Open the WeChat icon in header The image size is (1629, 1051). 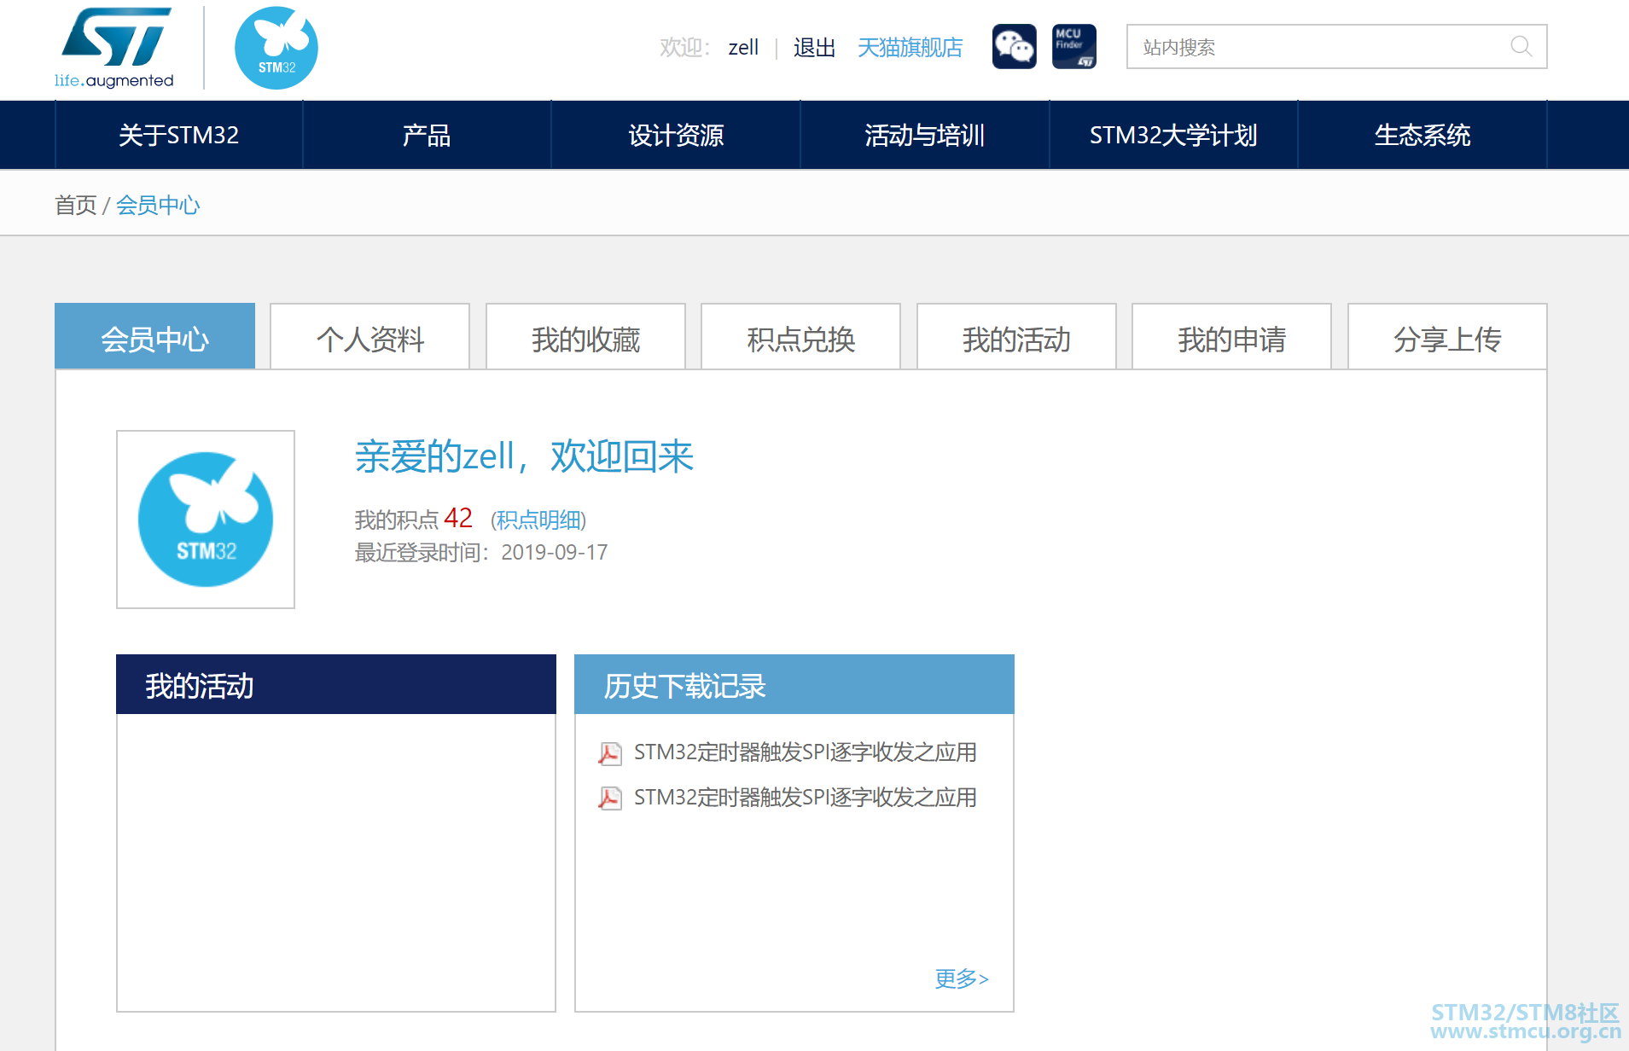pos(1014,46)
